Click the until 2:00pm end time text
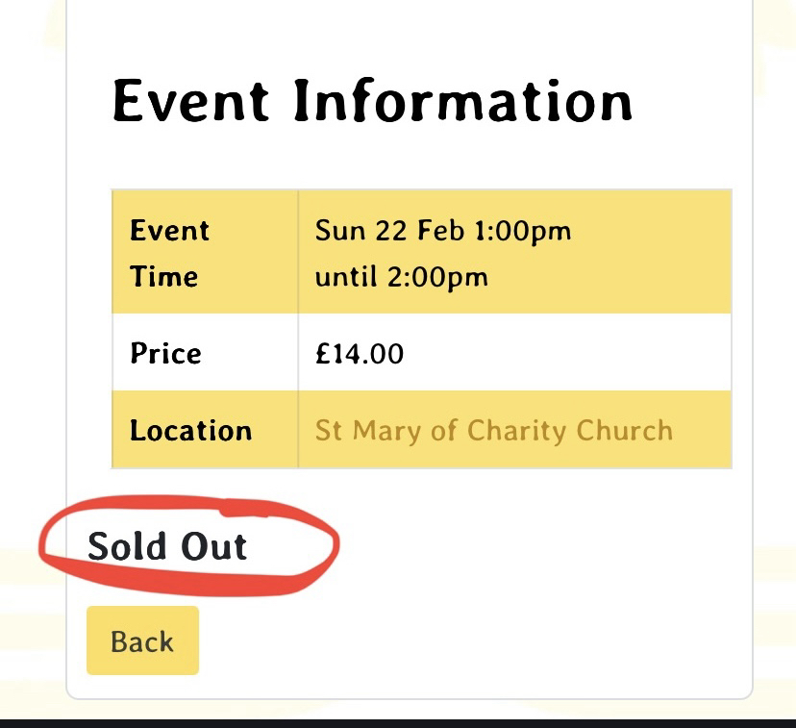The image size is (796, 728). 401,277
